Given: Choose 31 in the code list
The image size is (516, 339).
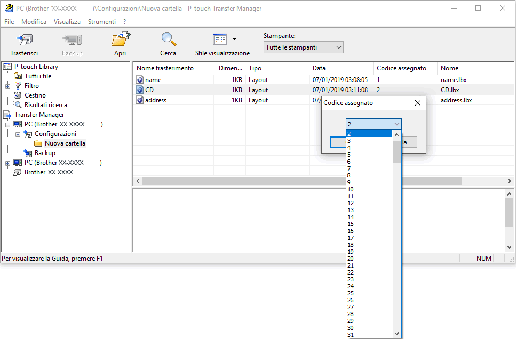Looking at the screenshot, I should pyautogui.click(x=369, y=335).
